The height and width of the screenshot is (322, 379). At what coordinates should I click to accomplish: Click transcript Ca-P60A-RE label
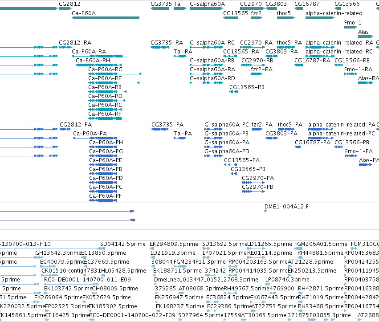(105, 78)
